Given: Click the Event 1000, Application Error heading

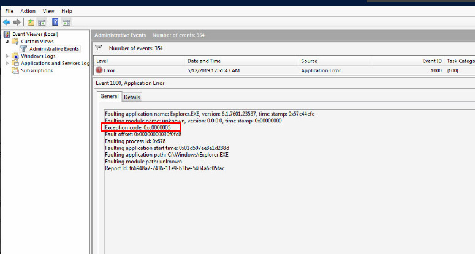Looking at the screenshot, I should (130, 83).
